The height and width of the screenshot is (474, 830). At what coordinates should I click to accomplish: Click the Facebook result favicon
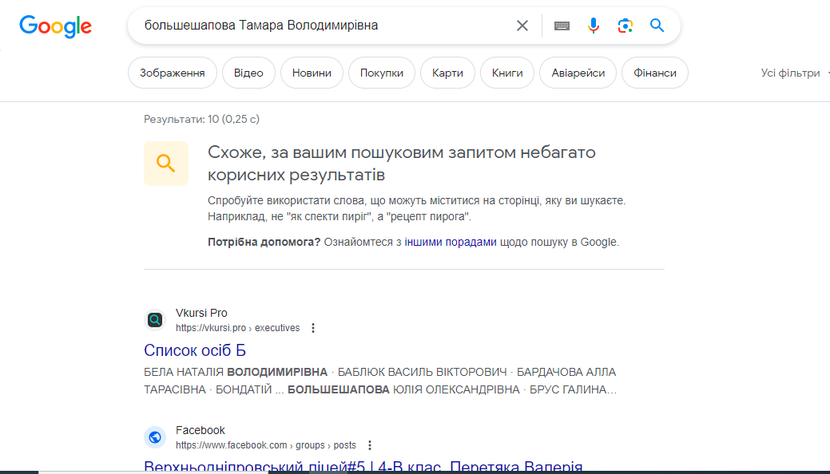coord(154,436)
